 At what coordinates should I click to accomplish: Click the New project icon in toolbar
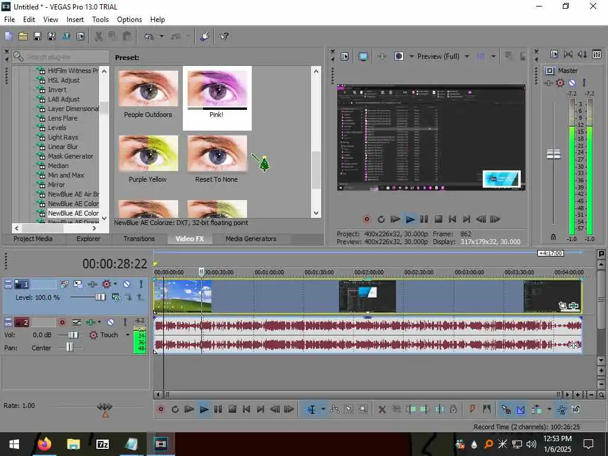click(8, 36)
